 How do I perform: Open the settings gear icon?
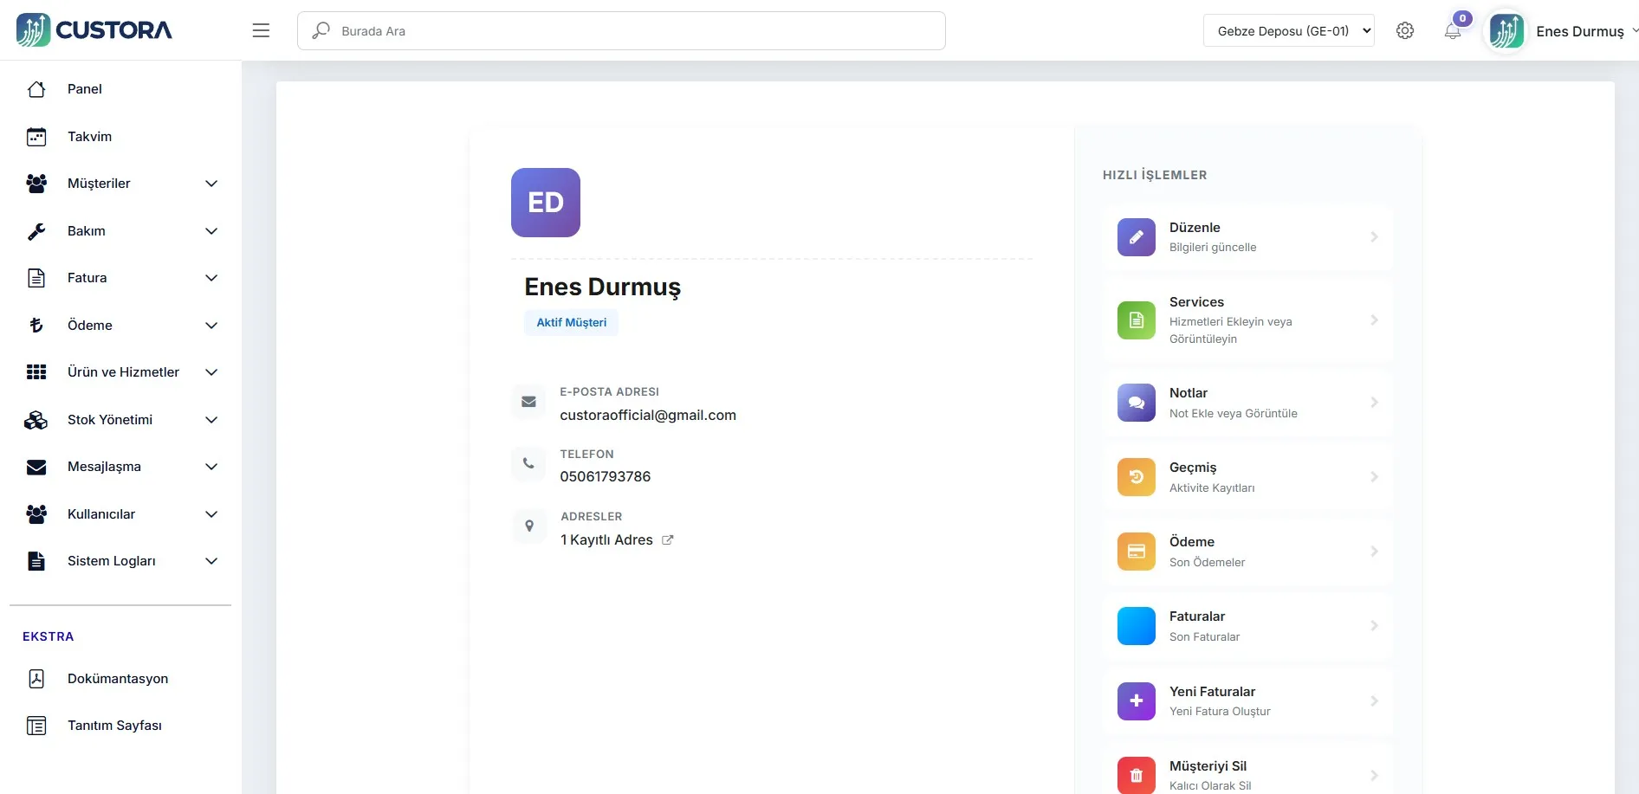click(x=1405, y=31)
